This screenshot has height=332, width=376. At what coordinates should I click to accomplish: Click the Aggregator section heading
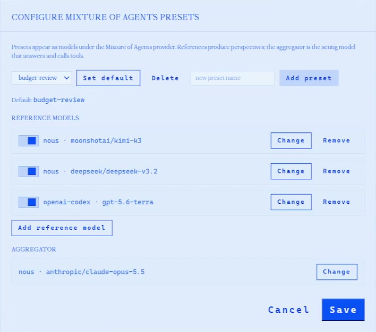[x=33, y=249]
